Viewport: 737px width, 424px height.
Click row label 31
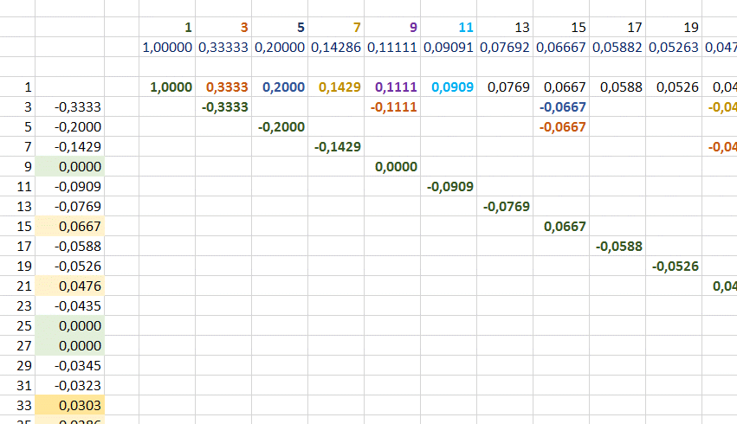tap(17, 385)
